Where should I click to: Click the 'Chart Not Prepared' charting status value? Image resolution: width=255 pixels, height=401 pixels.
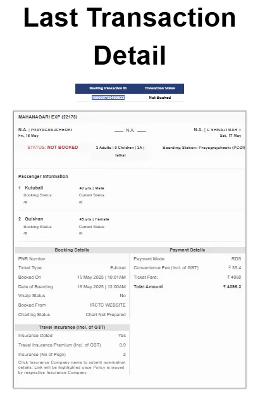[x=106, y=315]
